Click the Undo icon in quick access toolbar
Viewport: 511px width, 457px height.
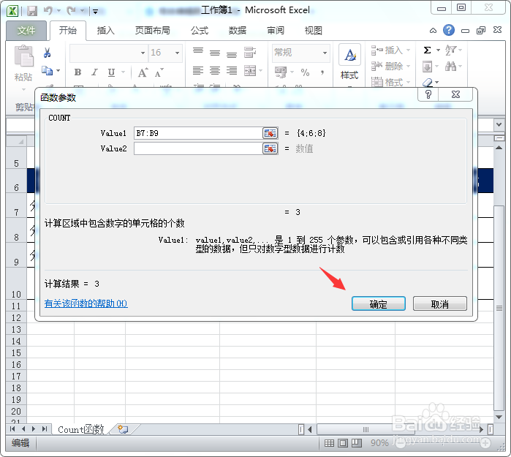[48, 11]
